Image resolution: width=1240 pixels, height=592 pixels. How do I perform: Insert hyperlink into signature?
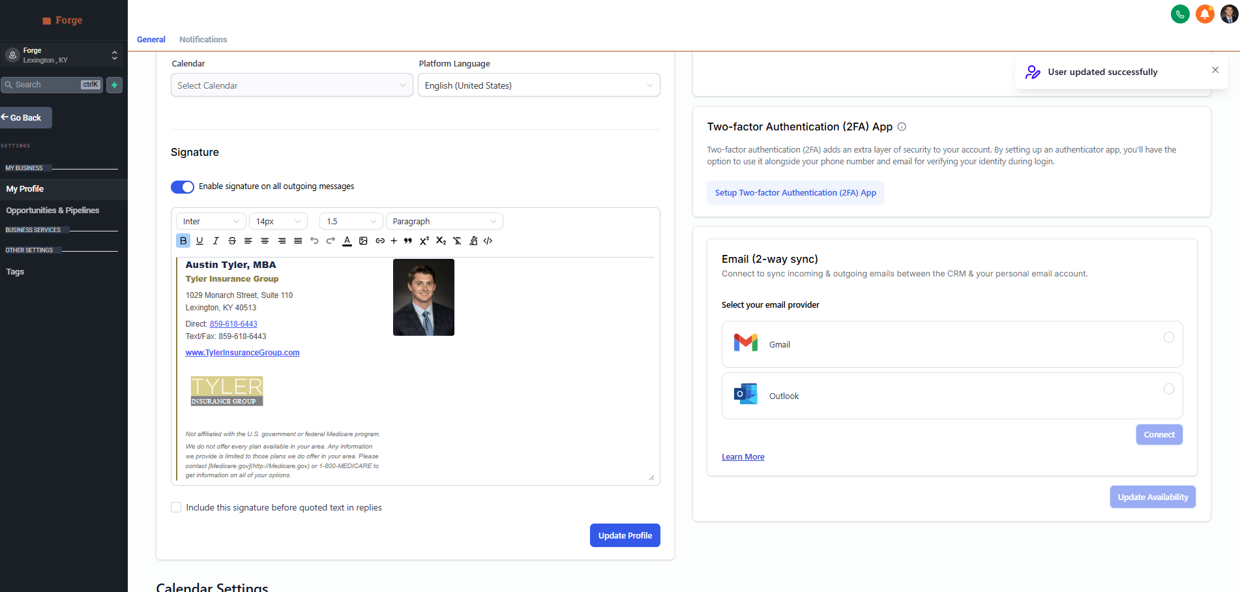380,241
